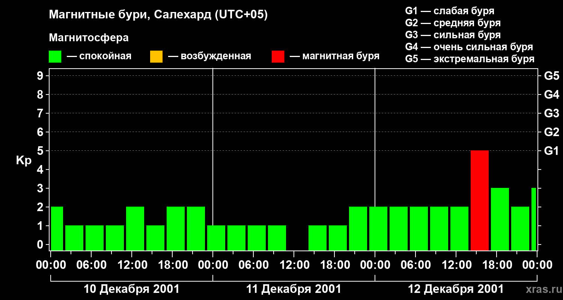563x300 pixels.
Task: Click the '12:00' time label for 12 Декабря
Action: (x=456, y=265)
